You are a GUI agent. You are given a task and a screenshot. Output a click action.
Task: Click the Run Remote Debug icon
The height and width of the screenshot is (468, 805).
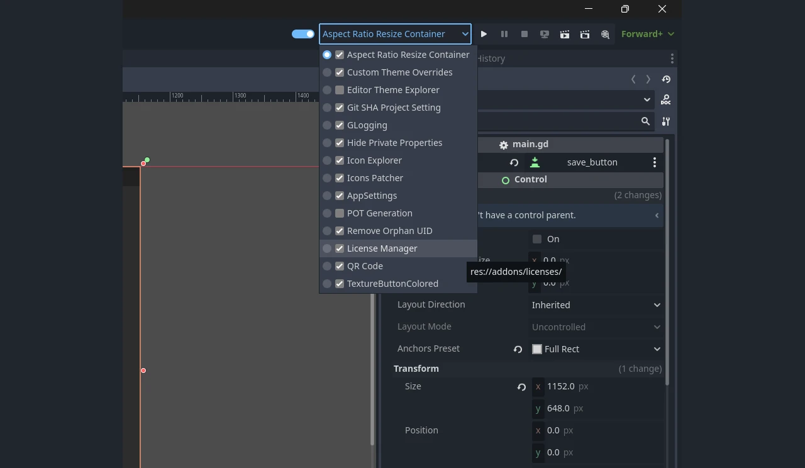coord(545,34)
